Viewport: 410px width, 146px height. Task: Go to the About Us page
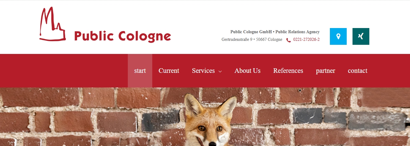coord(247,71)
